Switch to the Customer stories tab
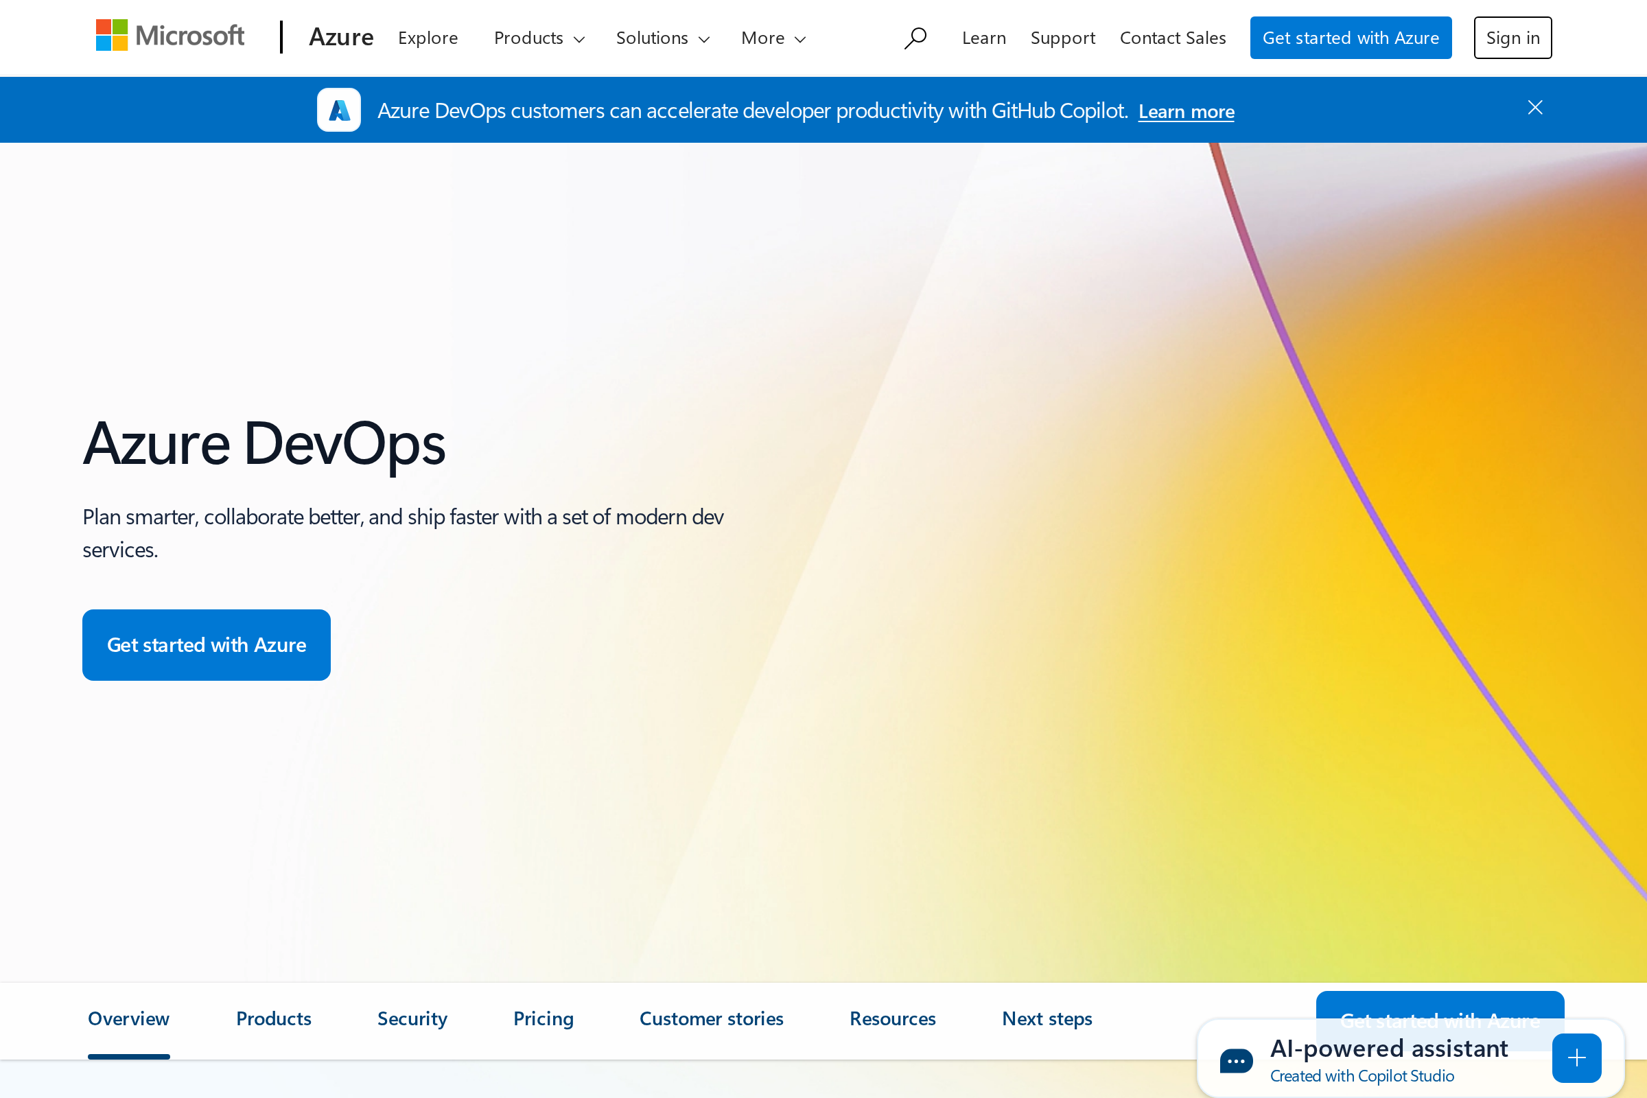This screenshot has width=1647, height=1098. (711, 1019)
